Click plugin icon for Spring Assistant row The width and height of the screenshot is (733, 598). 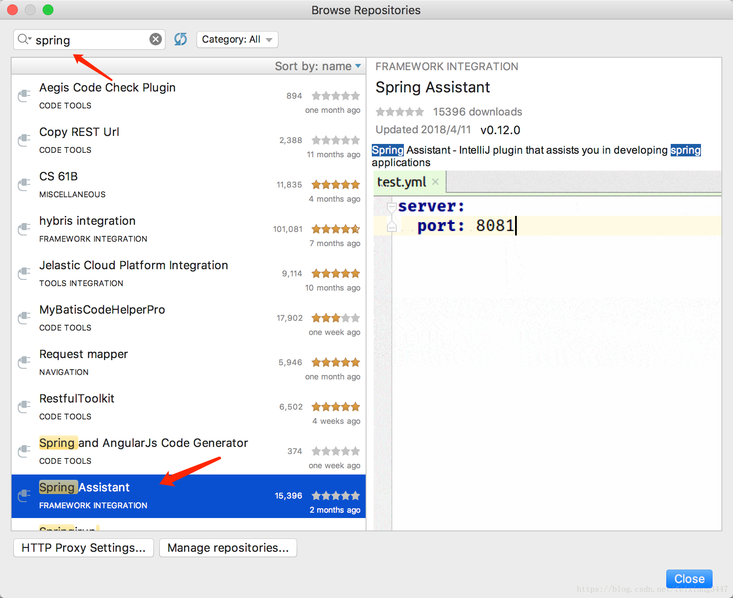click(x=24, y=495)
